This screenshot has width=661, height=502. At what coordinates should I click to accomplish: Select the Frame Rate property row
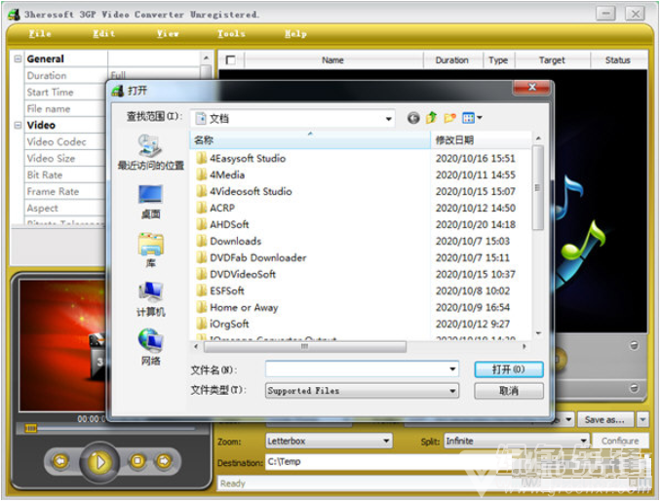pyautogui.click(x=65, y=191)
